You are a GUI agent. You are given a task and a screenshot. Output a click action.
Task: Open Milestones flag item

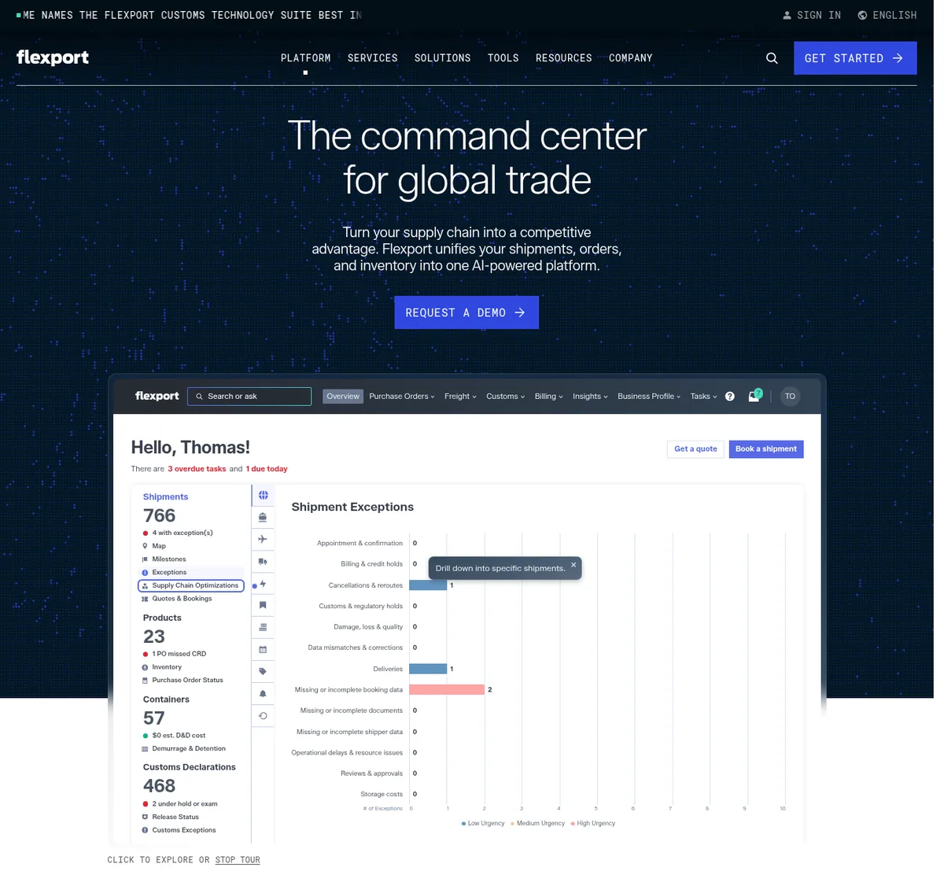pyautogui.click(x=164, y=559)
